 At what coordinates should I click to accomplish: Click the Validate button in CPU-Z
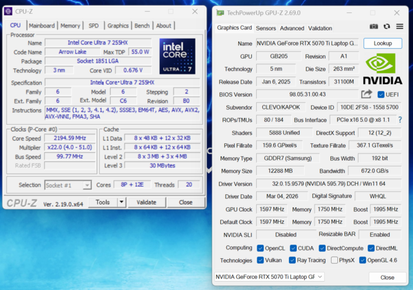coord(147,203)
